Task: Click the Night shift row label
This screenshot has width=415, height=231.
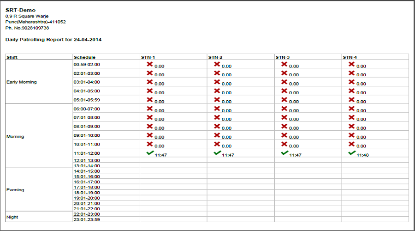Action: coord(12,217)
